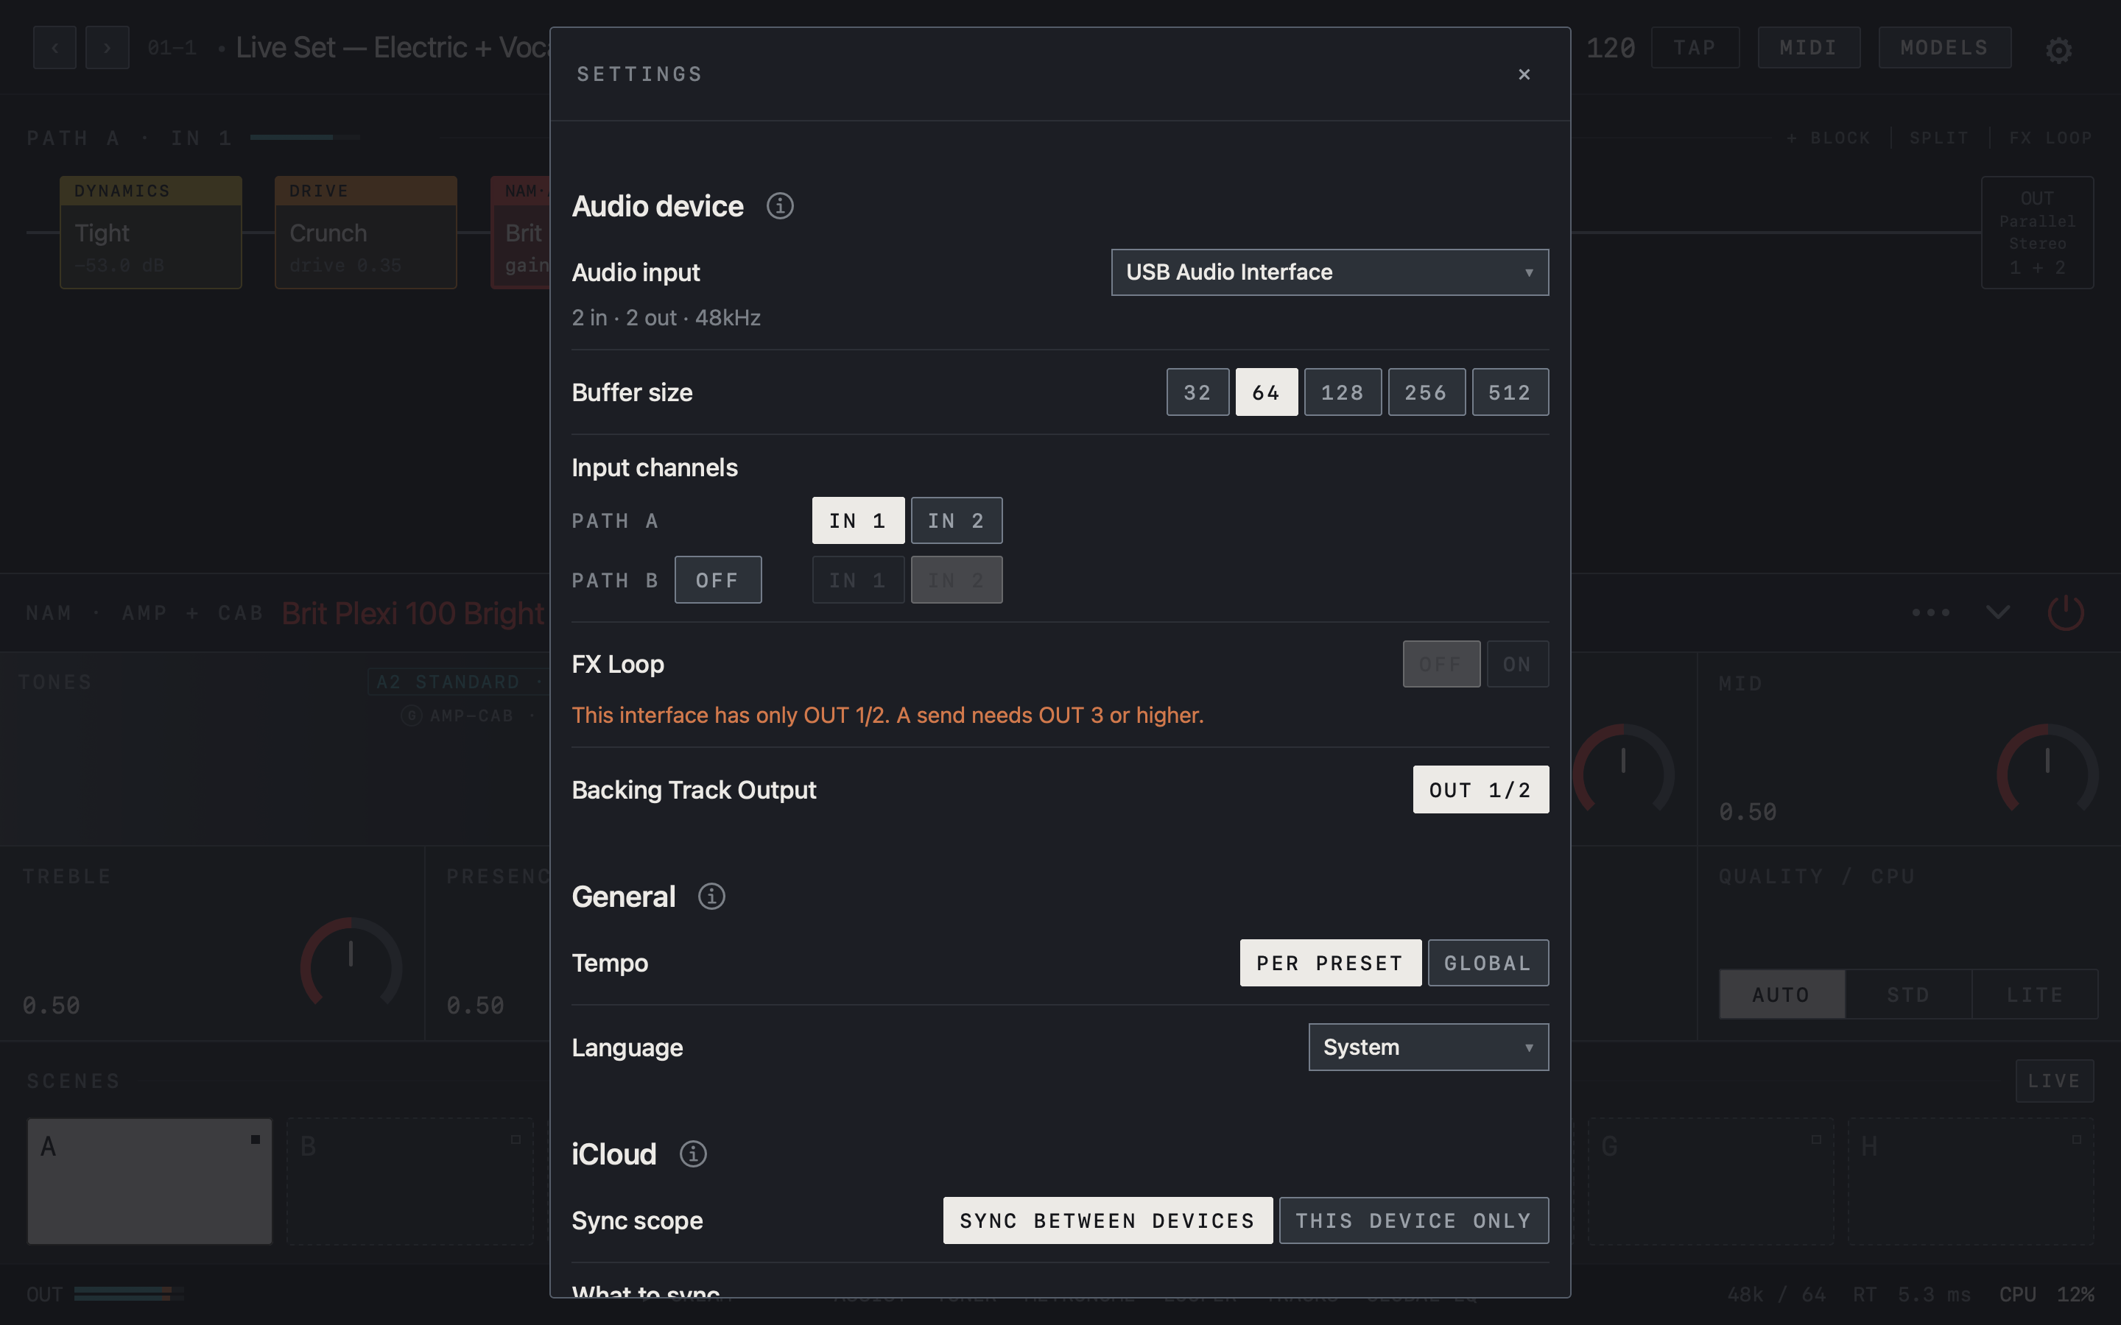Close the Settings dialog
This screenshot has width=2121, height=1325.
click(x=1524, y=74)
